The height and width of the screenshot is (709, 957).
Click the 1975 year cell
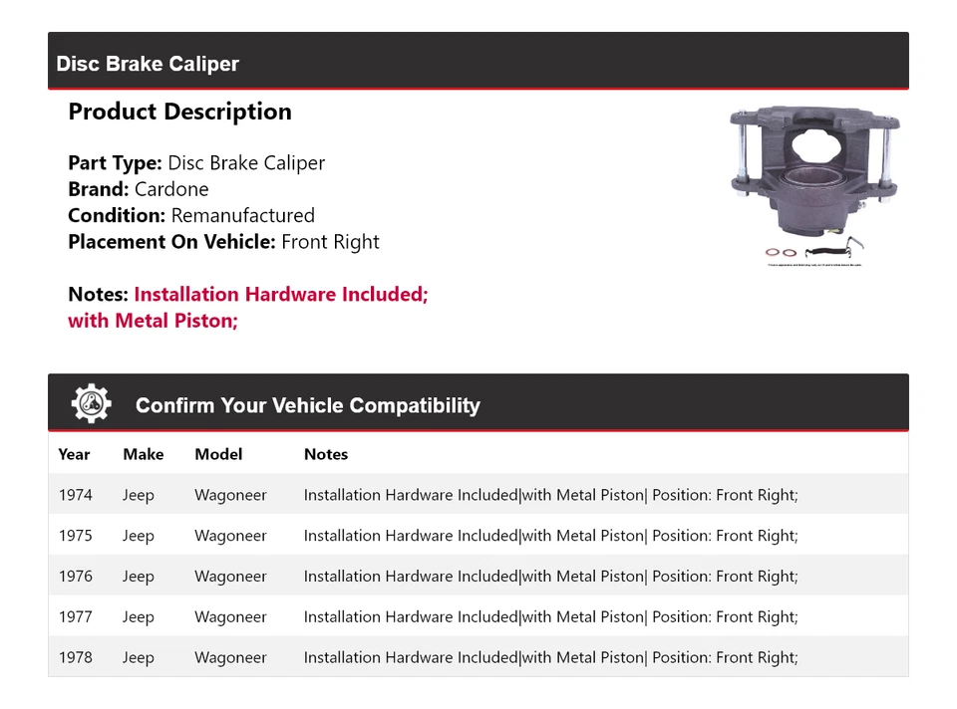75,536
